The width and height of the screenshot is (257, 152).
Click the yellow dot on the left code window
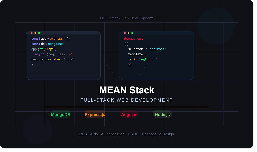coord(35,33)
